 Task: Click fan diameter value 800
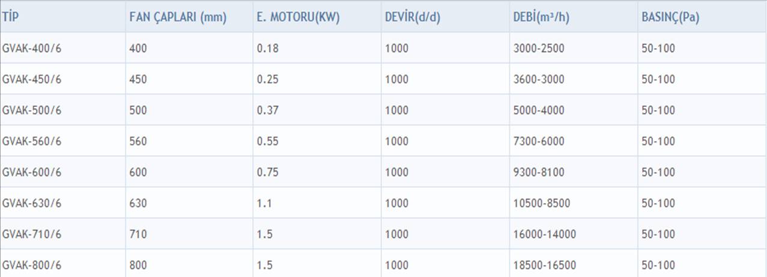[138, 265]
